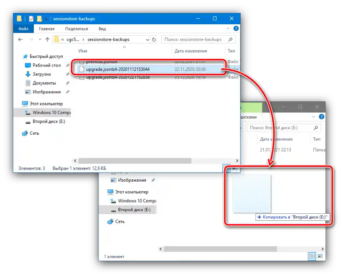Screen dimensions: 343x274
Task: Switch to the Вид ribbon tab in front window
Action: [x=102, y=29]
